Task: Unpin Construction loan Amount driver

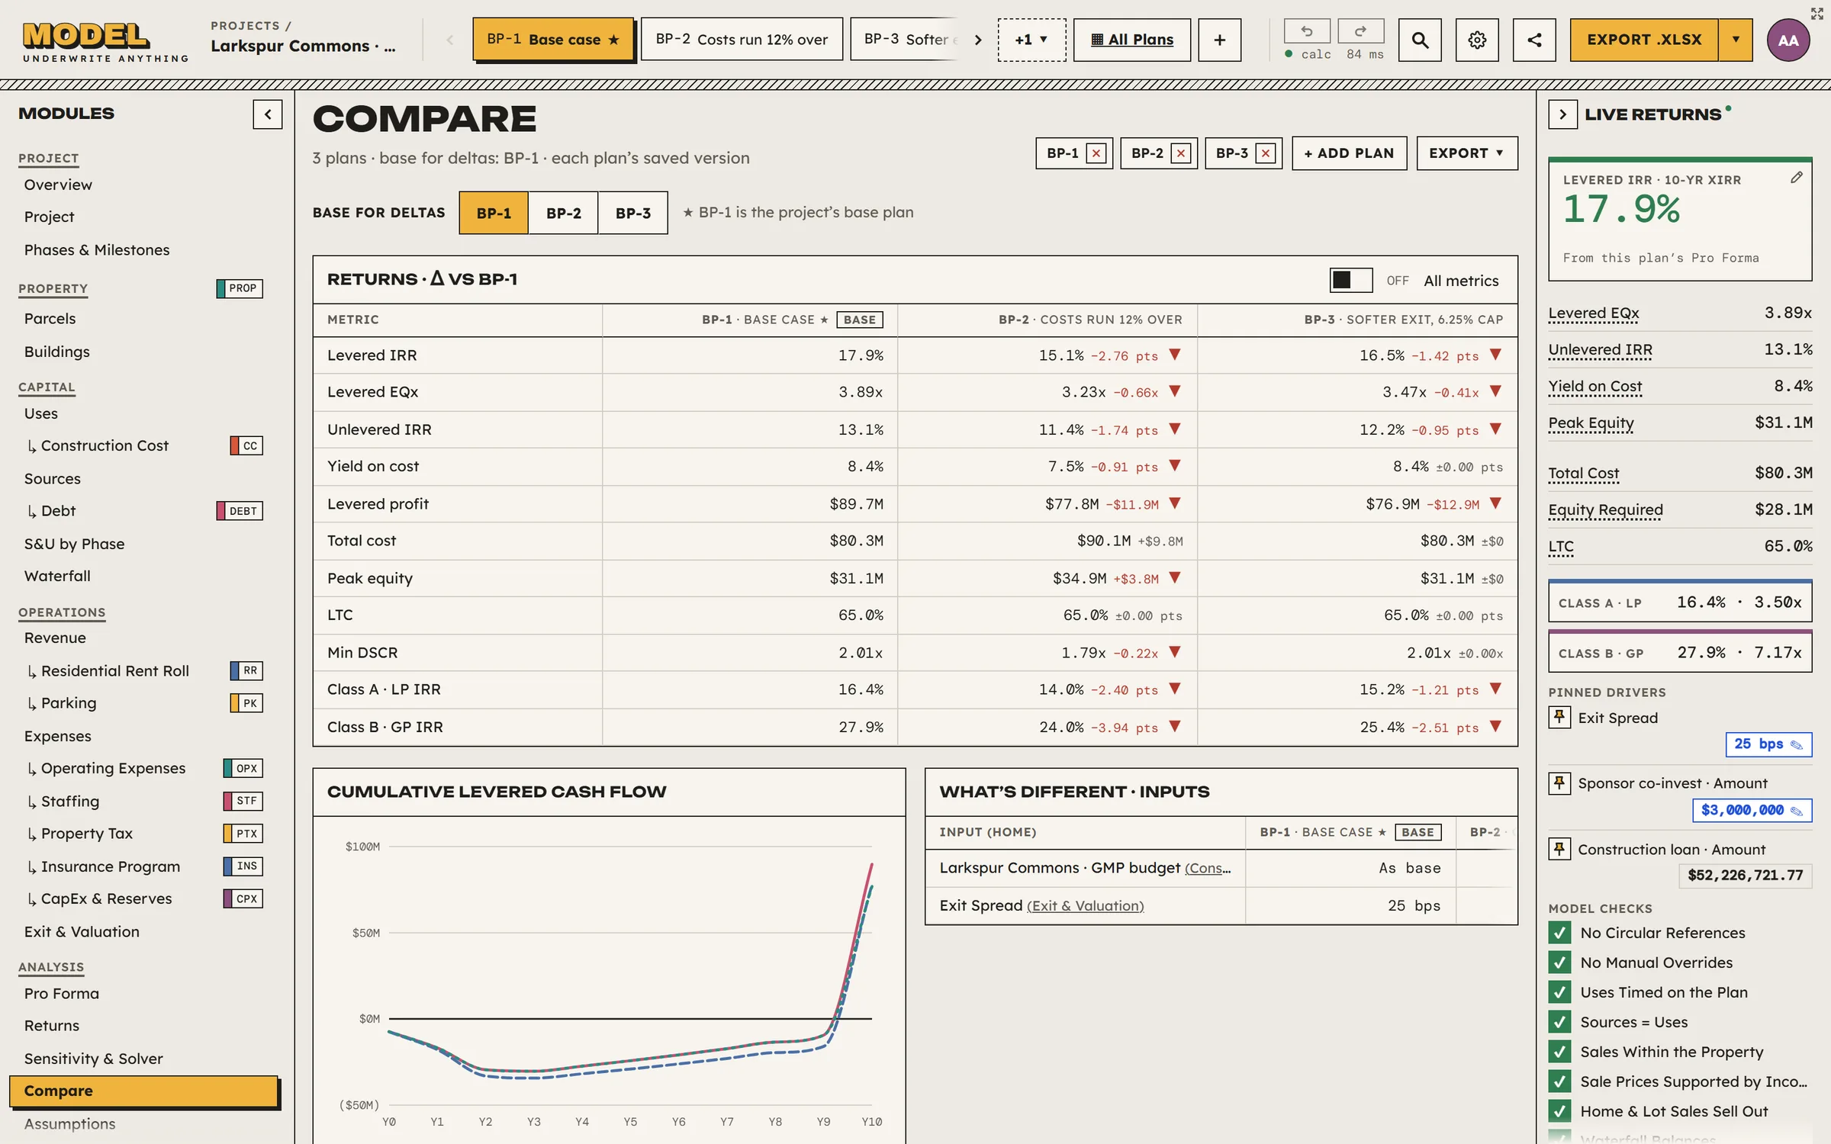Action: click(x=1559, y=849)
